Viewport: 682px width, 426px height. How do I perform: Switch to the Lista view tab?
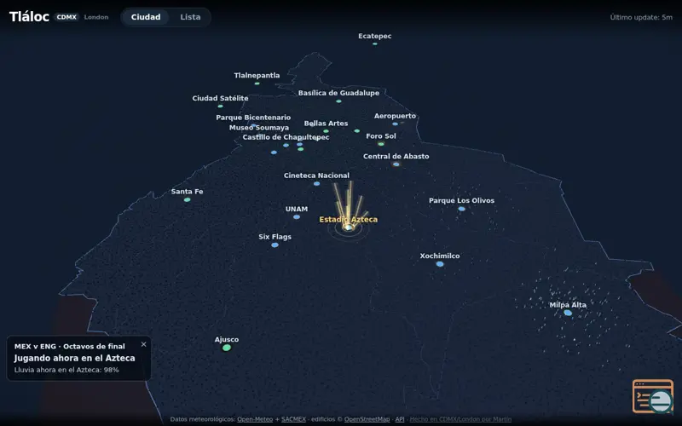click(x=190, y=17)
